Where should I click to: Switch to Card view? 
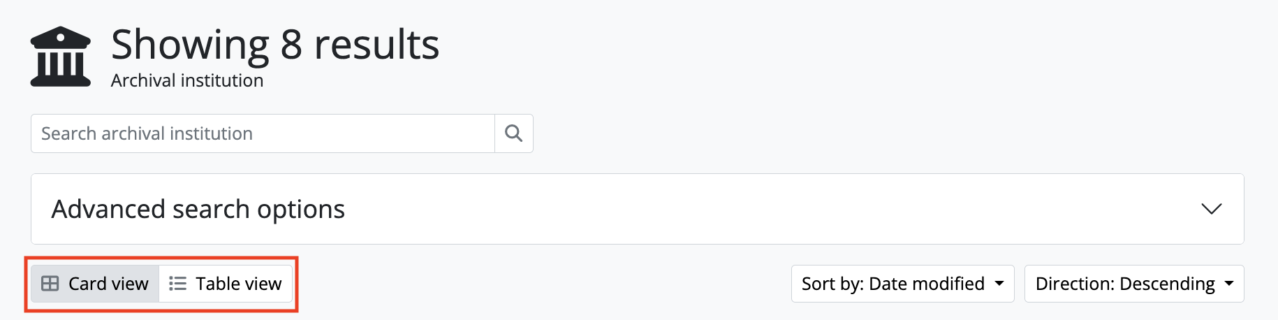click(95, 284)
